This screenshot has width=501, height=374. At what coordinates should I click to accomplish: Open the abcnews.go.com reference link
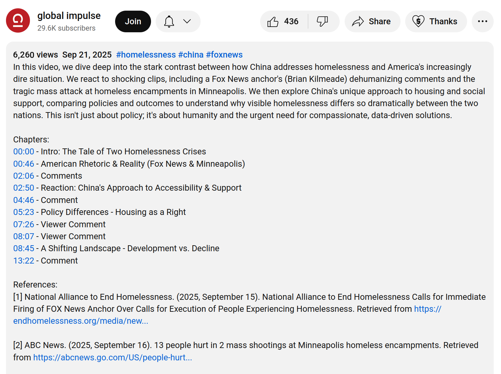coord(112,358)
